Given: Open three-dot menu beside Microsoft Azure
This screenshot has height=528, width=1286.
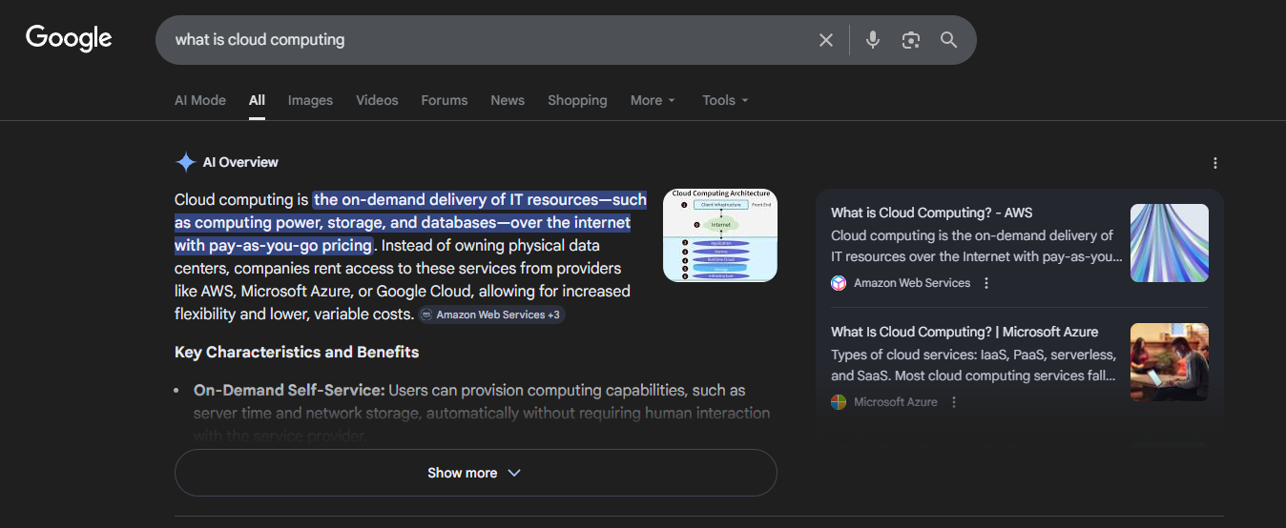Looking at the screenshot, I should tap(953, 402).
